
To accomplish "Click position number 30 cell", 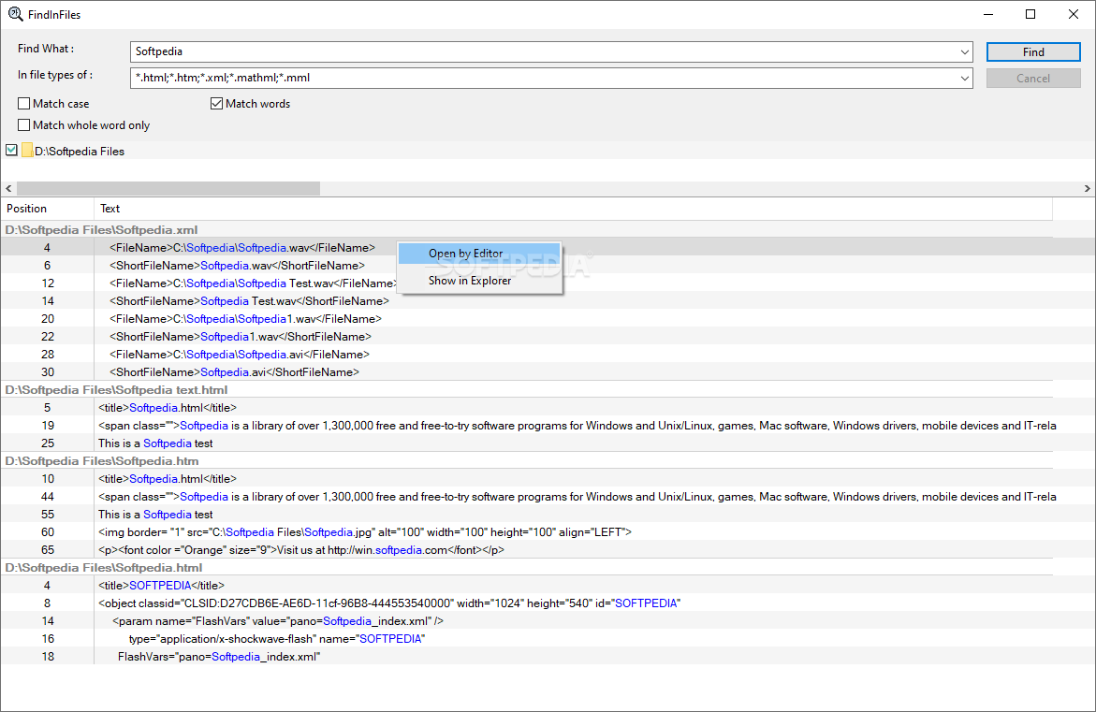I will point(48,372).
